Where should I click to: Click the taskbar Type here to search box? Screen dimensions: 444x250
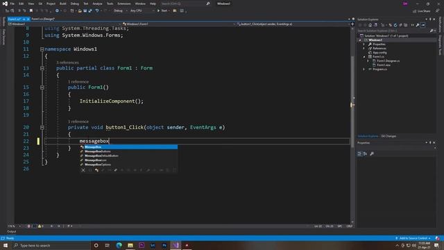tap(51, 245)
